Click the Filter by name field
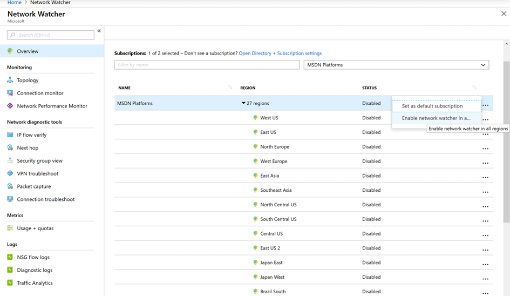The image size is (510, 296). click(207, 65)
